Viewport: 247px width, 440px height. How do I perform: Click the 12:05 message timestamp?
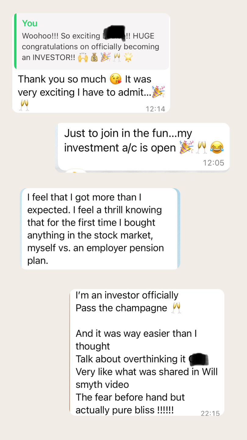tap(213, 163)
